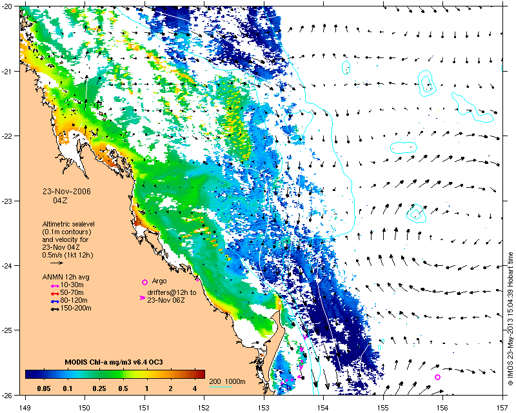The width and height of the screenshot is (516, 413).
Task: Click the 'drifters@12h to' text
Action: 172,292
